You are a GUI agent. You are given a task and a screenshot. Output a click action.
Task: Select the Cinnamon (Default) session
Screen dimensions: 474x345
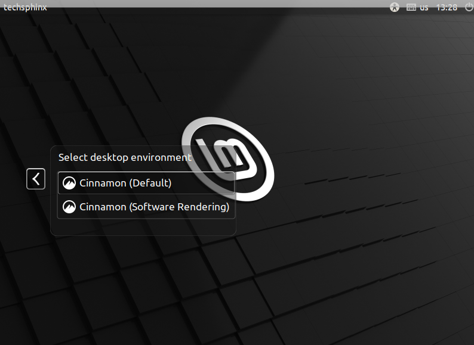146,183
